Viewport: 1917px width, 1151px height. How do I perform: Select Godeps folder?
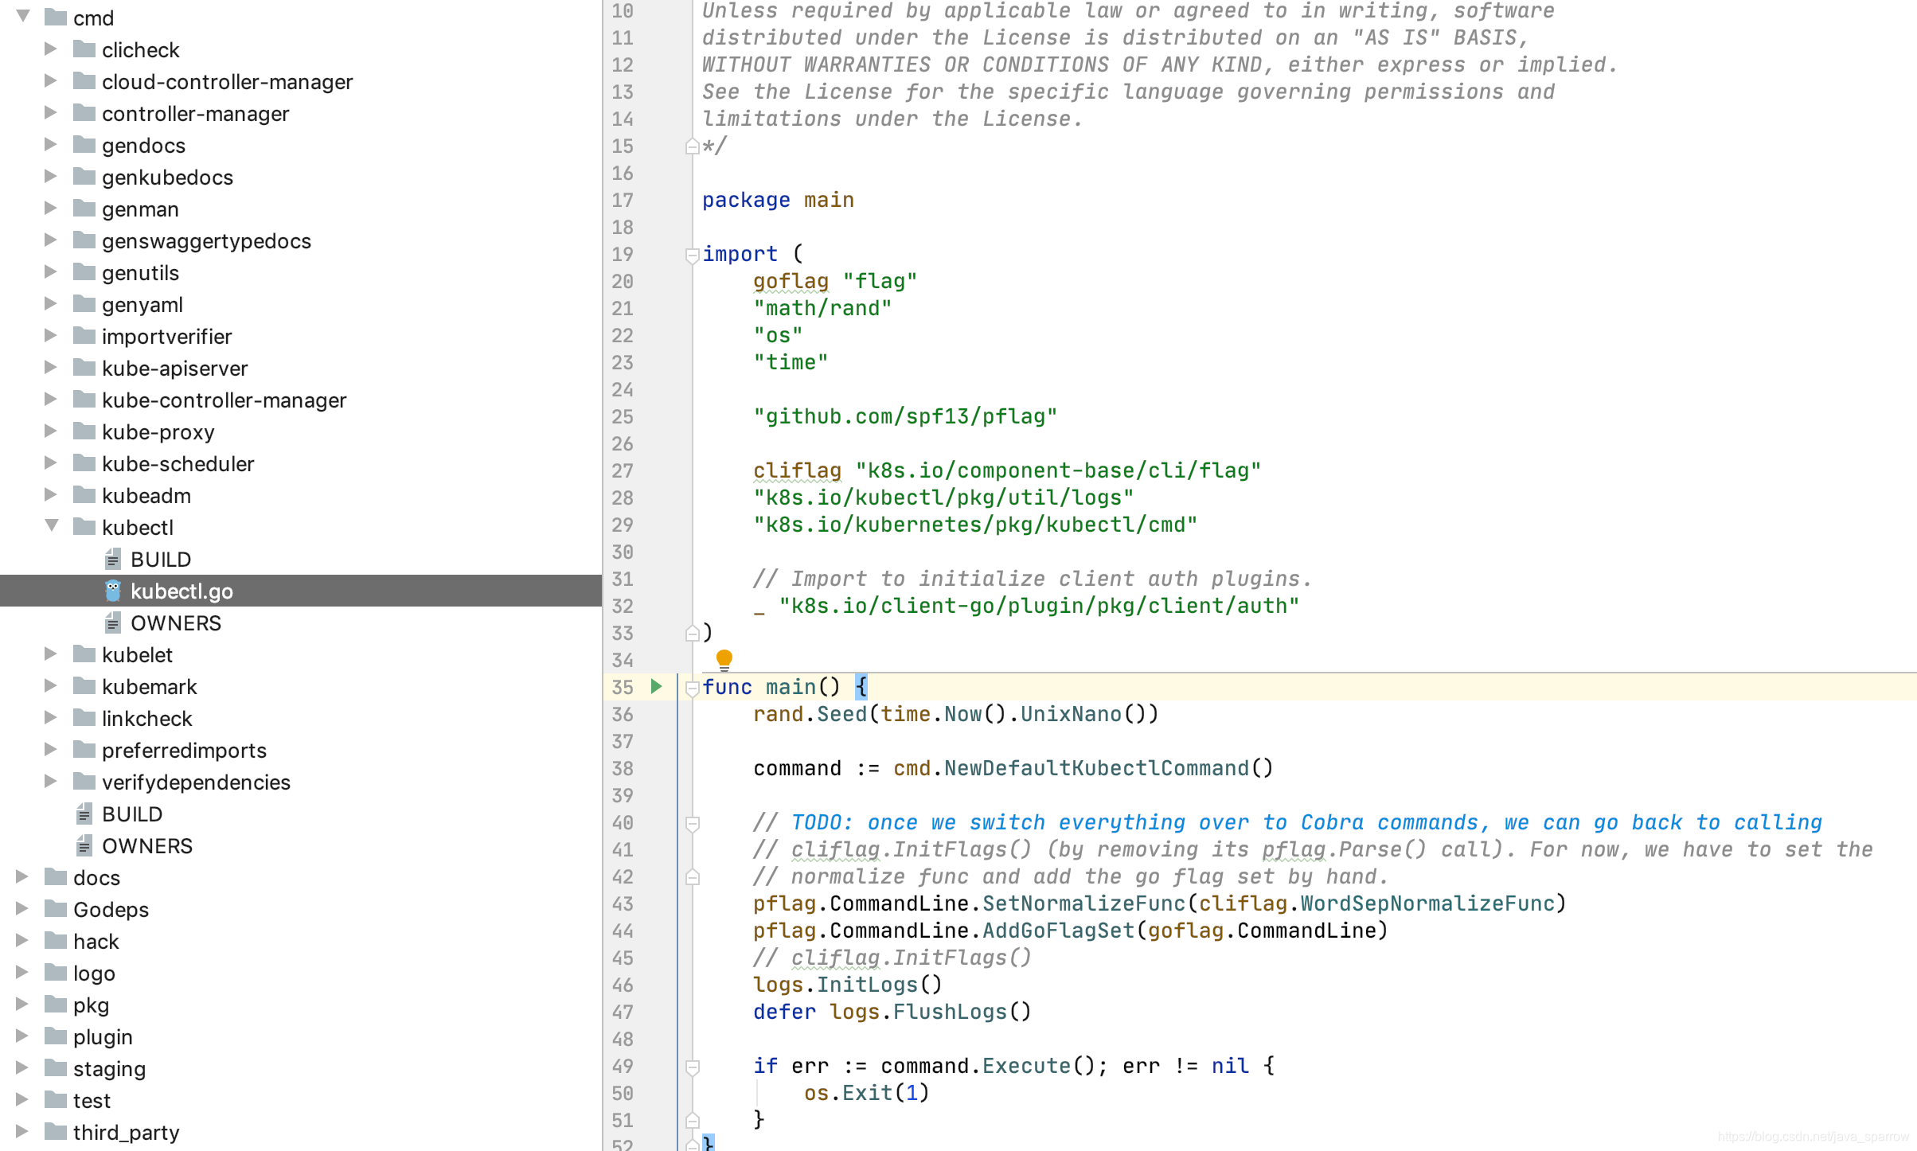[x=111, y=910]
